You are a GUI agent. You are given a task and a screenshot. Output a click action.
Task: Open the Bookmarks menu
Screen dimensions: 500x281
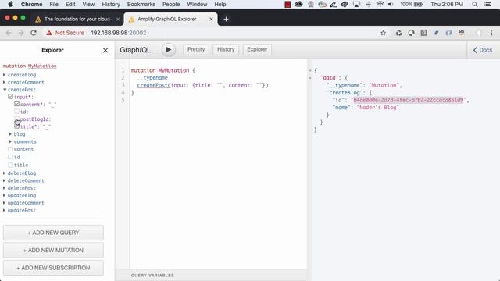point(141,4)
